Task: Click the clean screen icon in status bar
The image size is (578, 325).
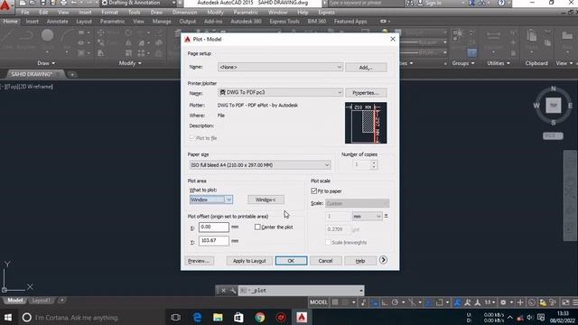Action: point(565,302)
